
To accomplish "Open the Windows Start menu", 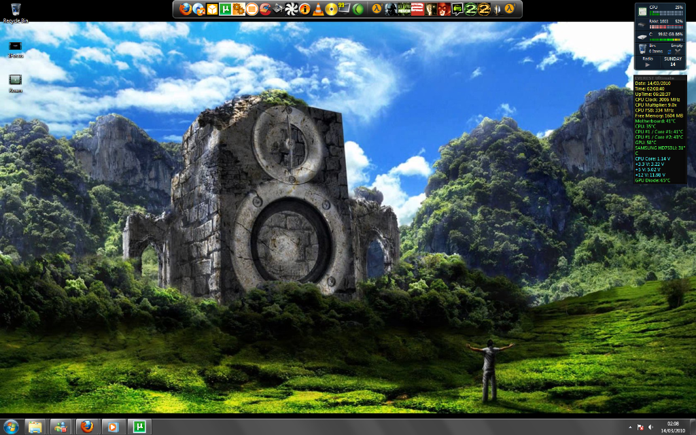I will pyautogui.click(x=11, y=427).
